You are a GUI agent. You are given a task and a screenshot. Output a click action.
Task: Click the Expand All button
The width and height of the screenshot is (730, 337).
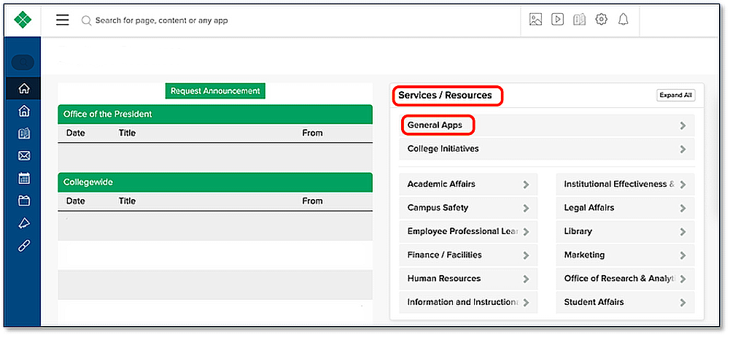(x=676, y=95)
